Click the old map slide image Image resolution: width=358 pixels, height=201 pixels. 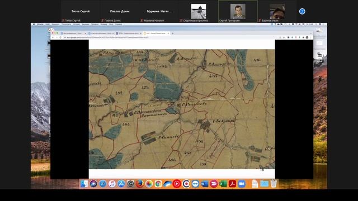coord(182,109)
